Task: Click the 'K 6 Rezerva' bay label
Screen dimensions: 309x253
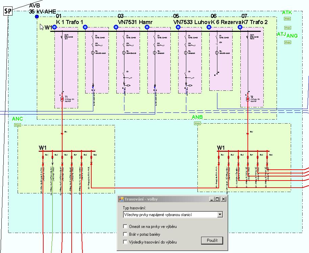Action: (226, 22)
